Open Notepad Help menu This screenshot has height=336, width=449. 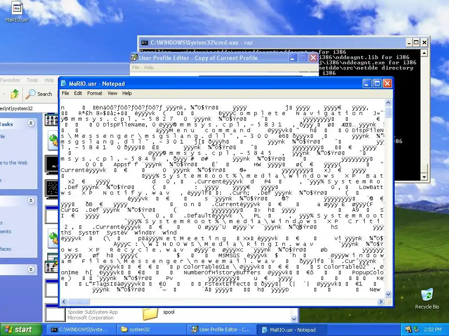pyautogui.click(x=127, y=93)
